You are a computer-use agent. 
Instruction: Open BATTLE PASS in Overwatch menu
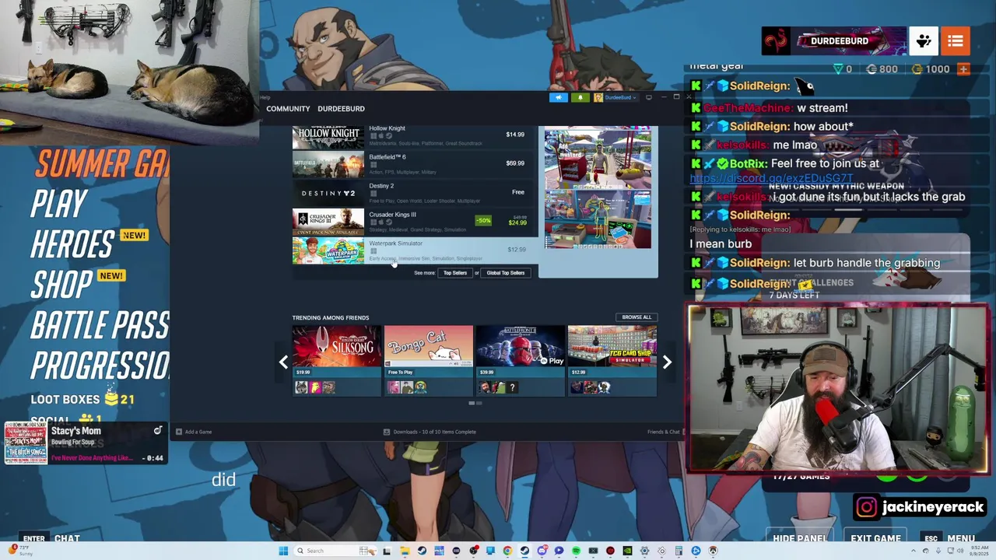click(x=100, y=326)
